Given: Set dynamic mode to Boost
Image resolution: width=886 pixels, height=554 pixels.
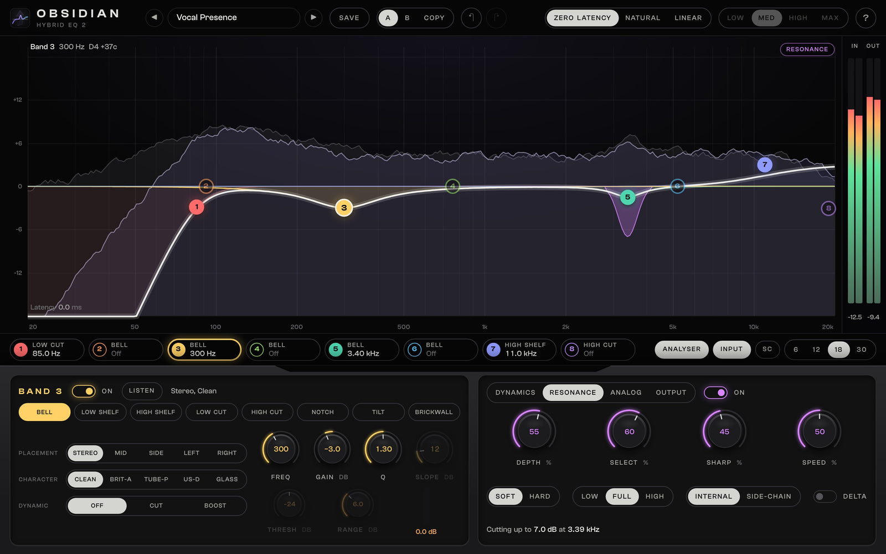Looking at the screenshot, I should [215, 506].
